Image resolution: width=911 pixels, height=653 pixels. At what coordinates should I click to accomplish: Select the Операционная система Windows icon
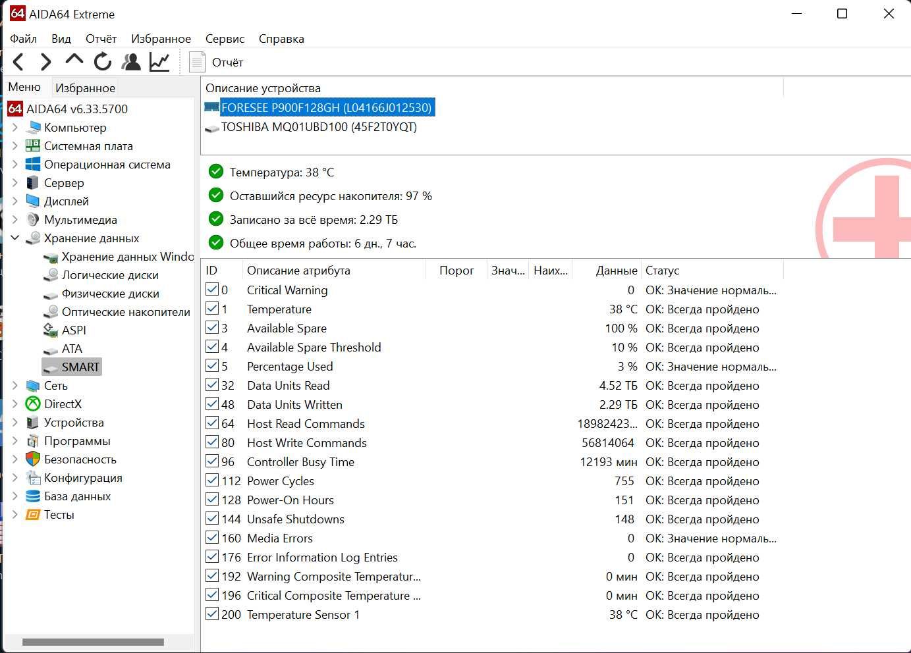click(33, 164)
